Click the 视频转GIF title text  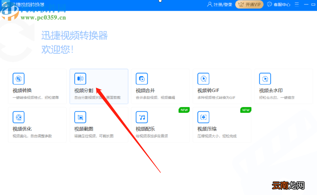pyautogui.click(x=208, y=90)
